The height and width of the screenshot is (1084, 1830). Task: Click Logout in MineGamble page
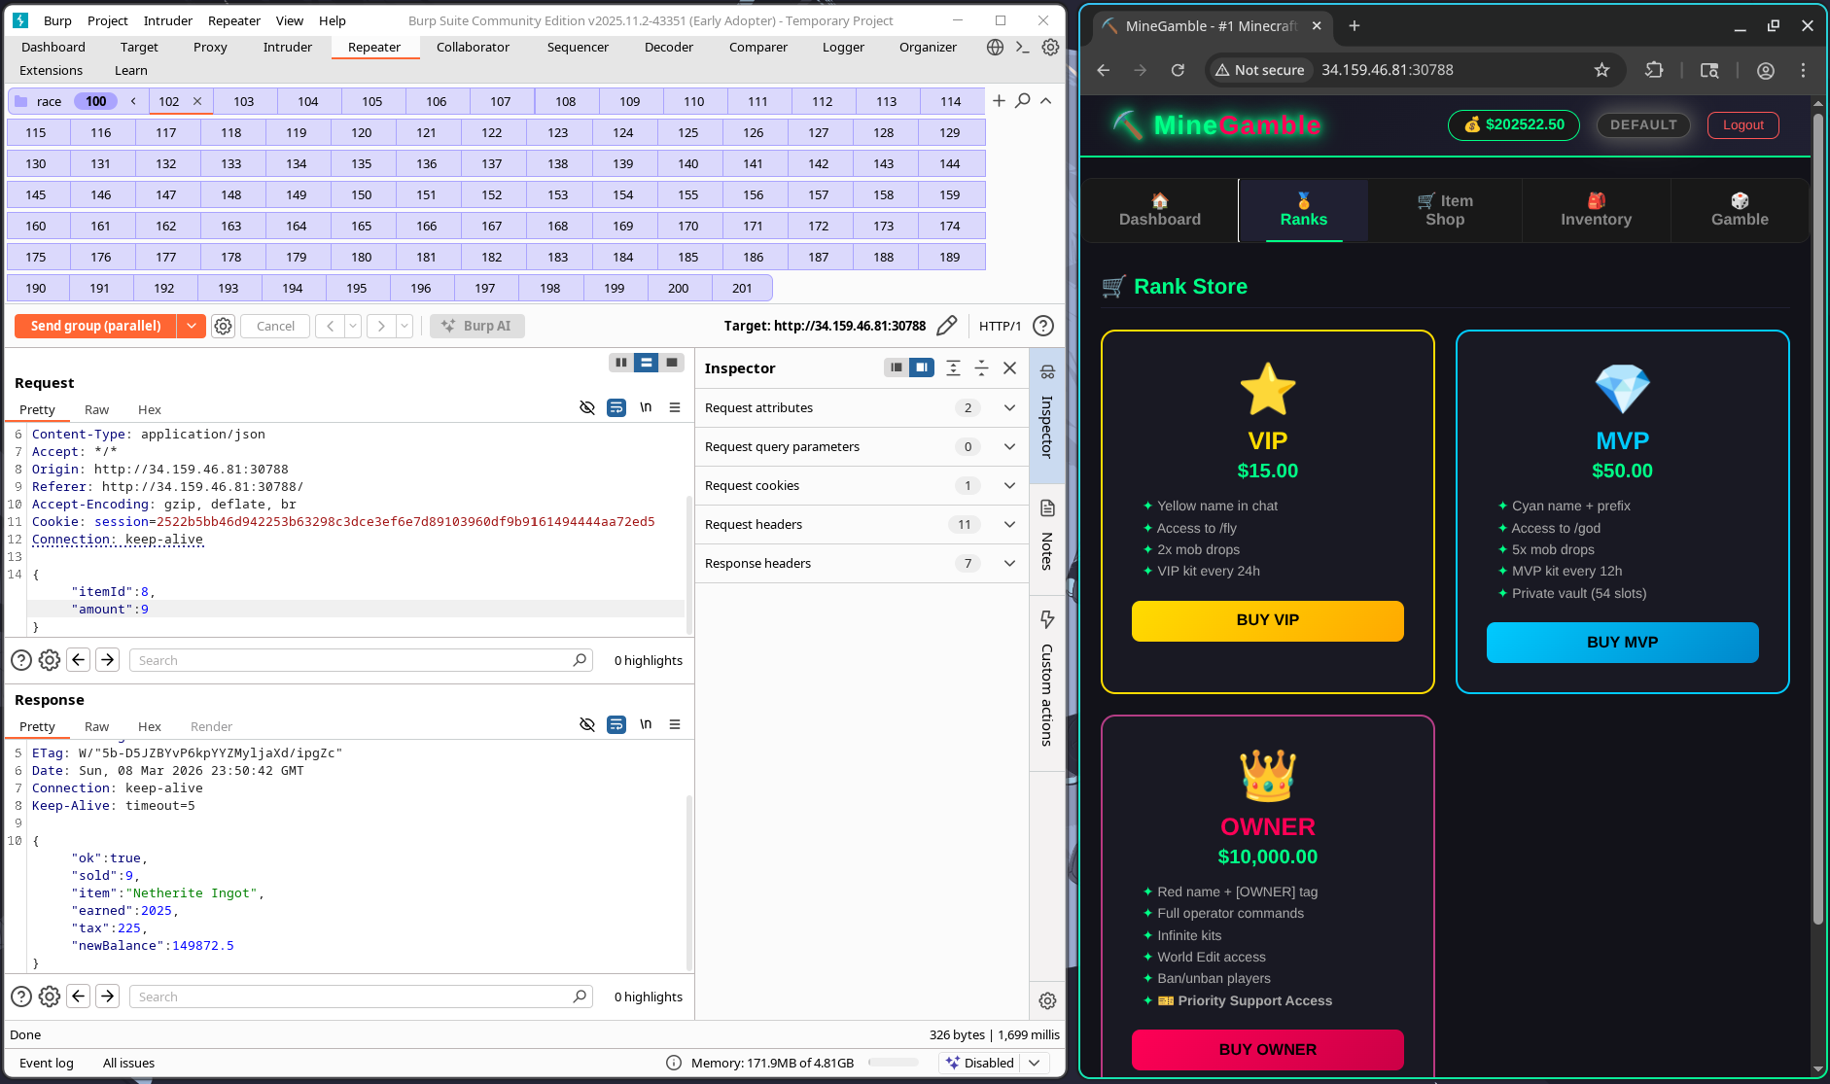pyautogui.click(x=1742, y=124)
